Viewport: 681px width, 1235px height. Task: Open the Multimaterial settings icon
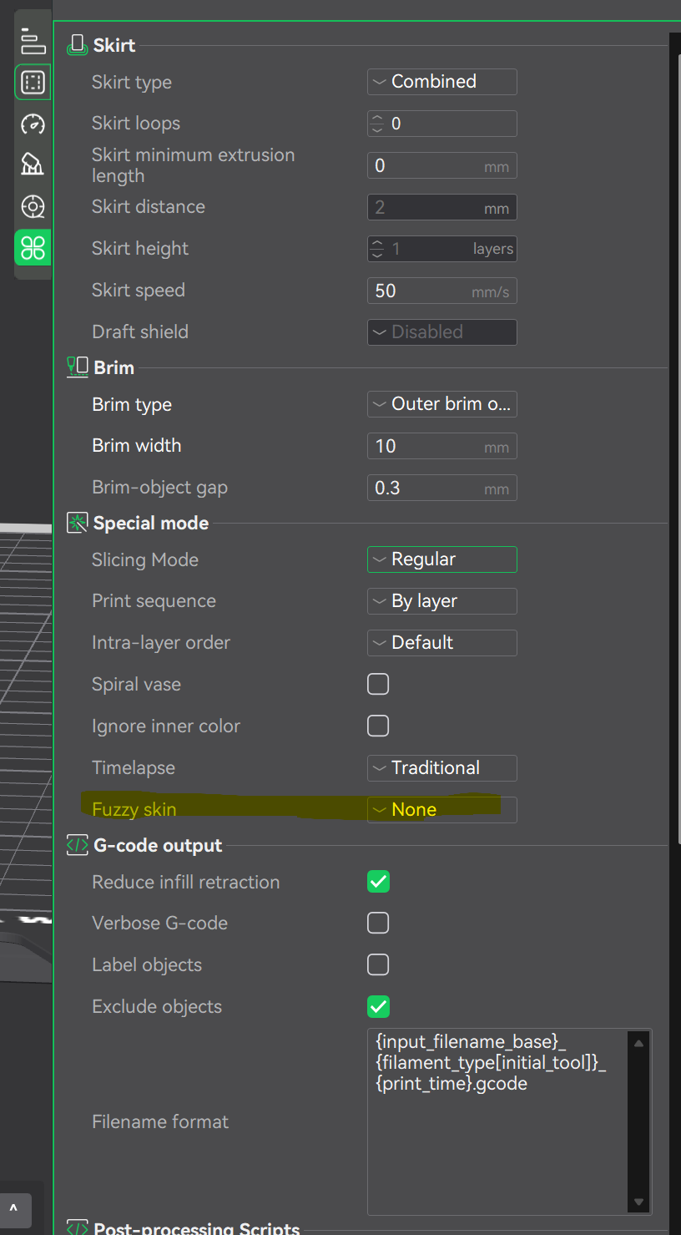[x=33, y=206]
